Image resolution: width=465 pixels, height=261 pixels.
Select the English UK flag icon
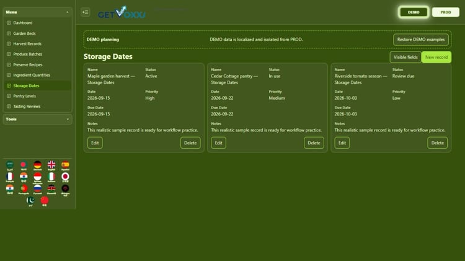51,166
